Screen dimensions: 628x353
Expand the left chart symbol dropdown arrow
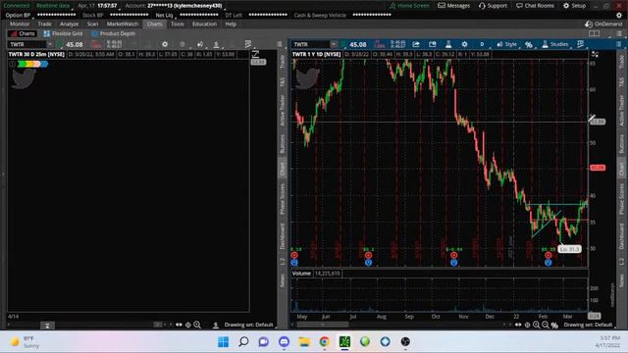(x=50, y=44)
